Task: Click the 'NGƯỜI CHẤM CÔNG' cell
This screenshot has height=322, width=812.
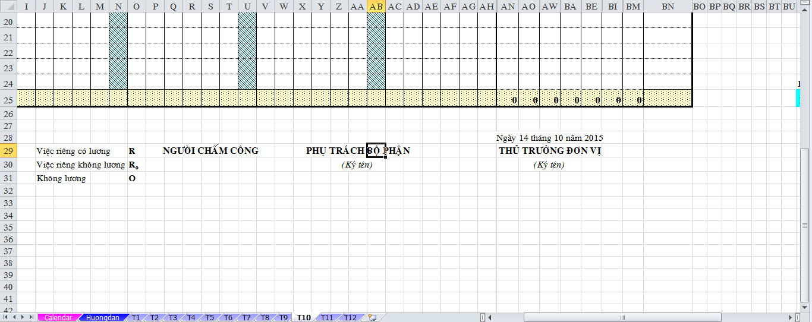Action: [210, 151]
